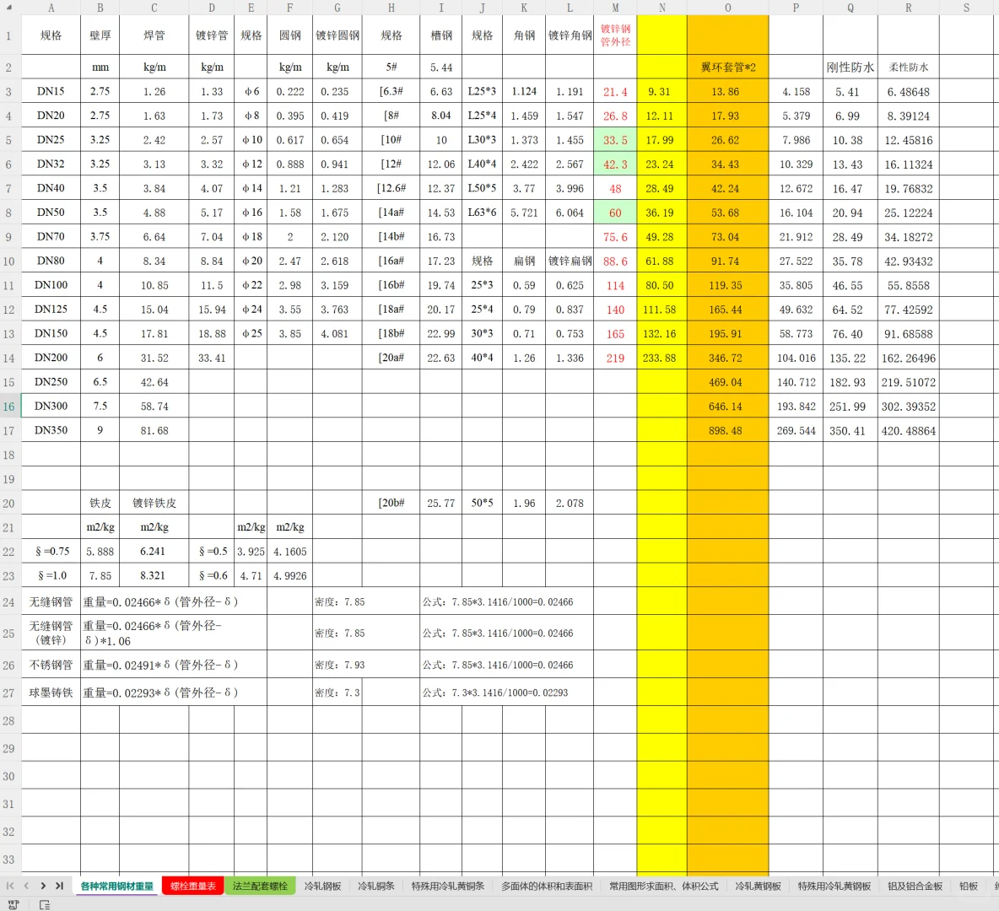
Task: Select the 柔性防水 header cell
Action: pyautogui.click(x=909, y=67)
